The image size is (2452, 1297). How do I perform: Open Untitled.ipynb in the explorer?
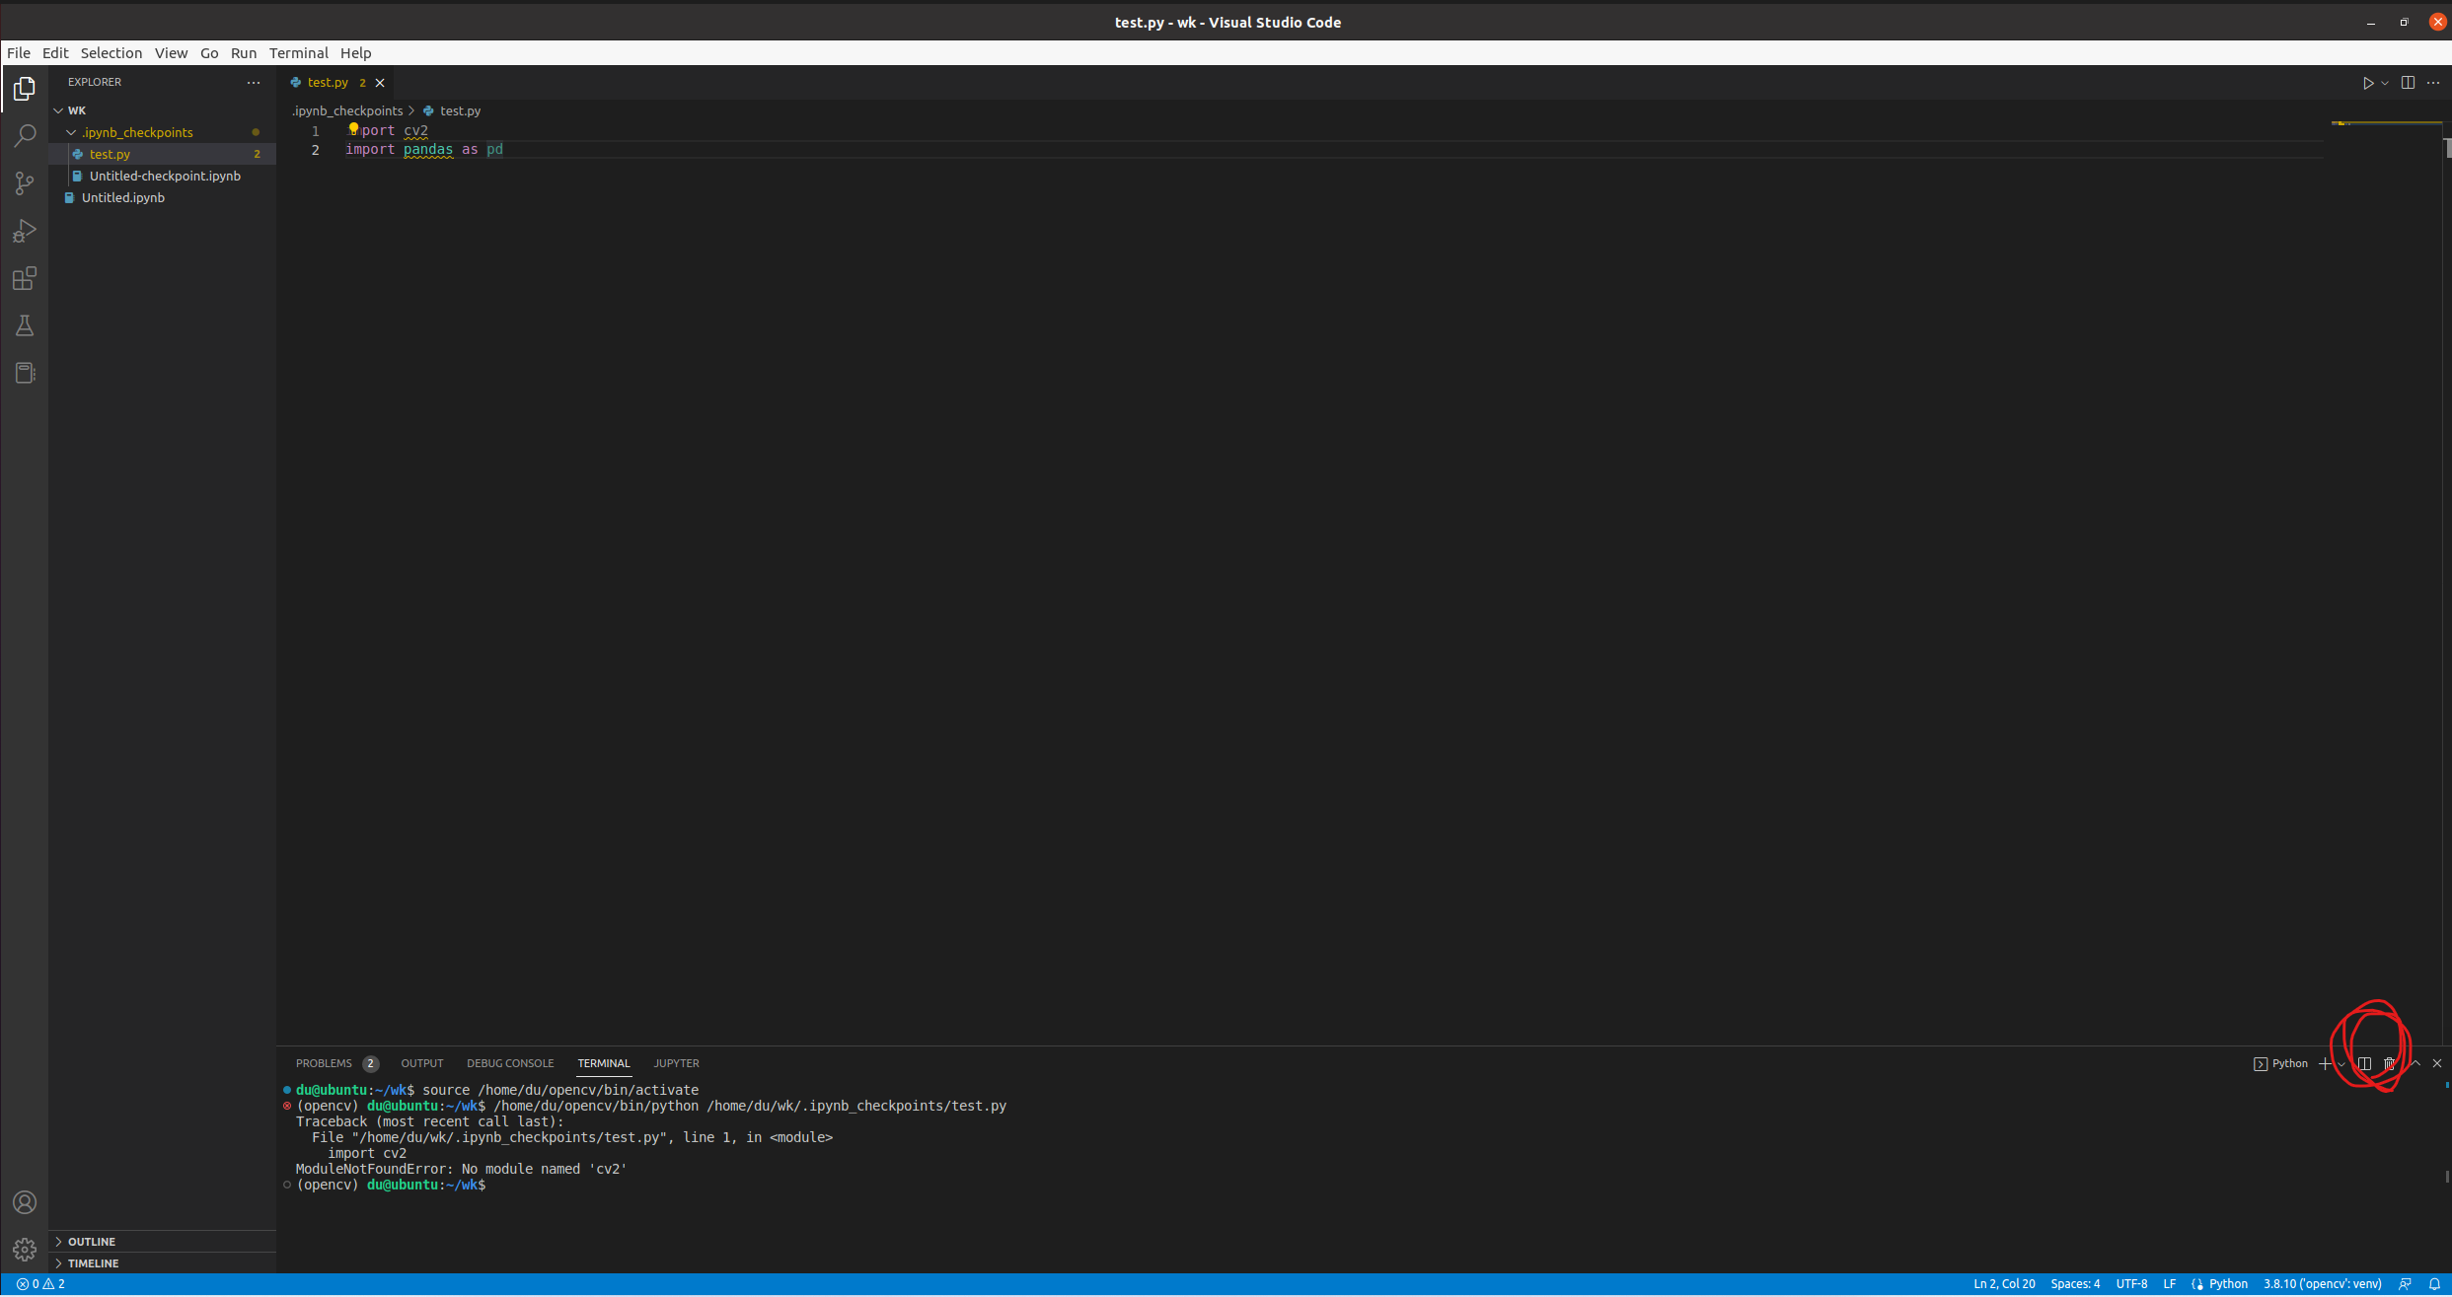click(122, 197)
